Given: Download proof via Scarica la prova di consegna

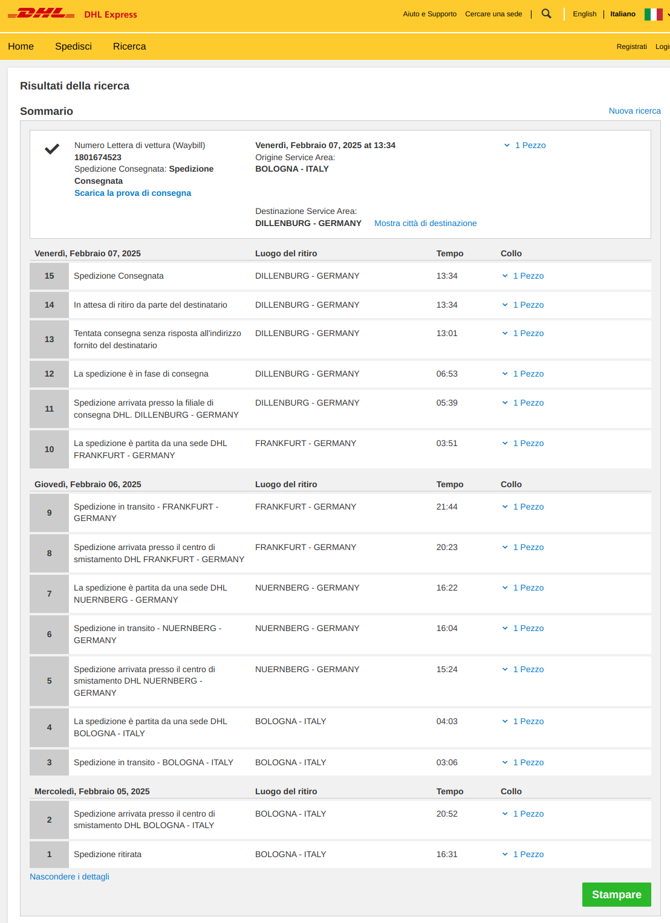Looking at the screenshot, I should [132, 193].
